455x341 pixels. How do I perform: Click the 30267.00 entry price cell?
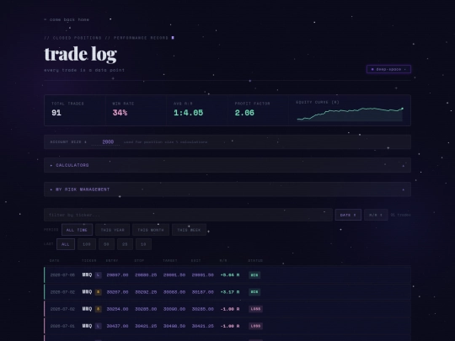(x=117, y=292)
